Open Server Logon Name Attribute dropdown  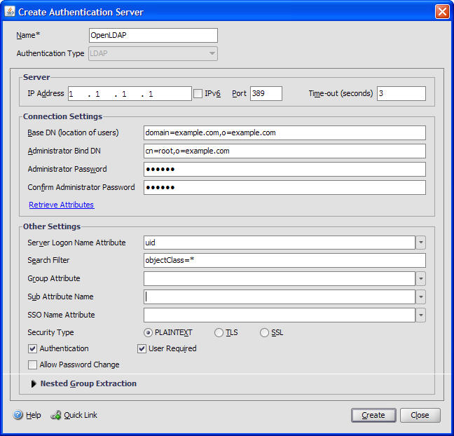(420, 243)
